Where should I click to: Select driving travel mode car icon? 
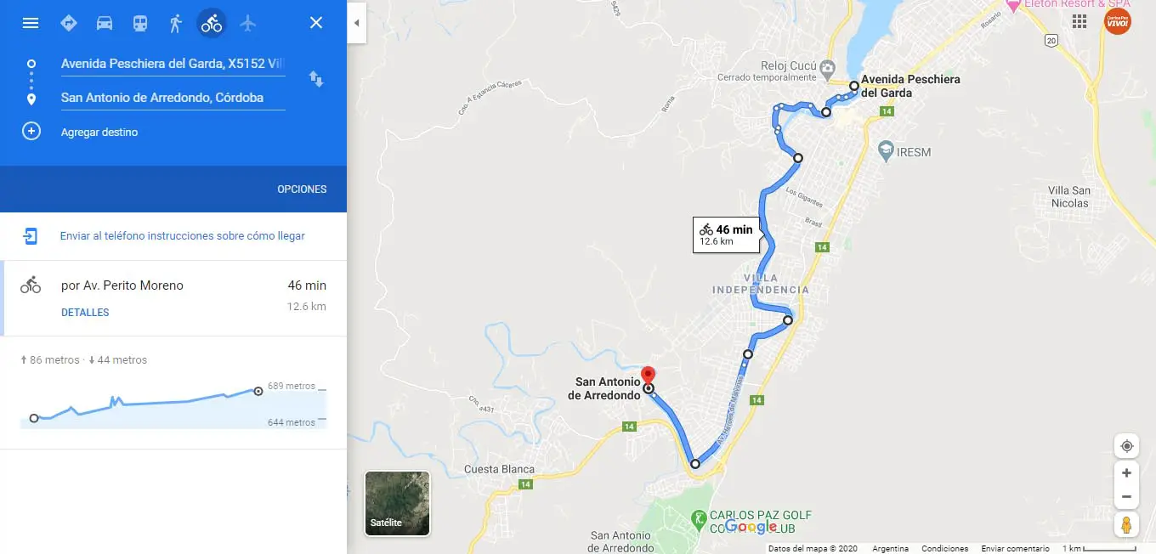point(105,23)
